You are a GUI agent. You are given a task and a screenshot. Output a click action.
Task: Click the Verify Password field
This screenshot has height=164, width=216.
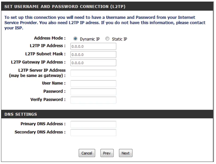93,100
